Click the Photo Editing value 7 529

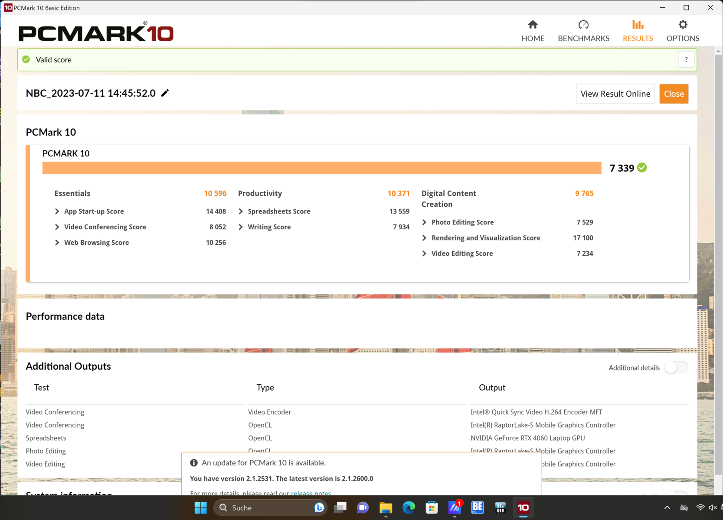pos(585,222)
